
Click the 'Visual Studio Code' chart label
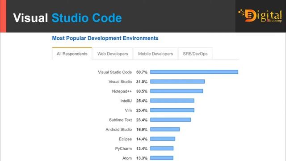click(x=115, y=72)
